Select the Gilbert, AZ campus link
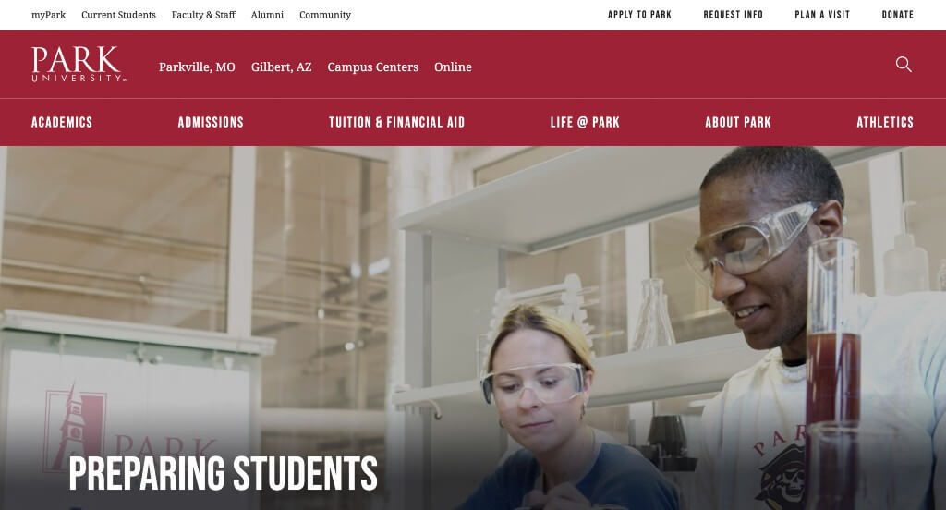This screenshot has height=510, width=946. (281, 67)
